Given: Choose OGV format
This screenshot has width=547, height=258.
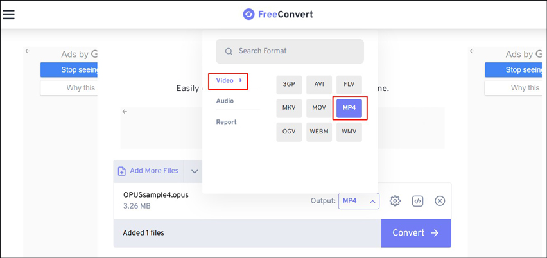Looking at the screenshot, I should [289, 132].
